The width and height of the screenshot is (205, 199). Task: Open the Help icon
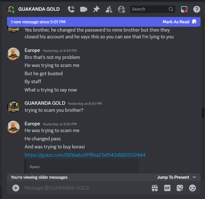click(x=196, y=9)
